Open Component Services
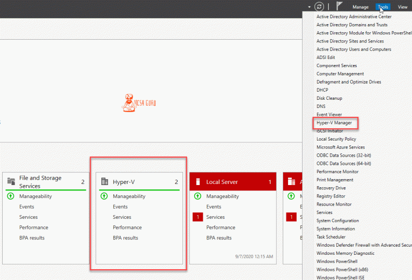This screenshot has width=412, height=280. (336, 65)
